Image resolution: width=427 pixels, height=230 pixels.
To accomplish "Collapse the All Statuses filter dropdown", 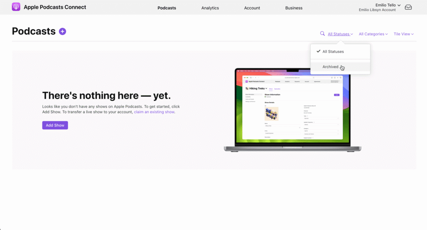I will (340, 34).
